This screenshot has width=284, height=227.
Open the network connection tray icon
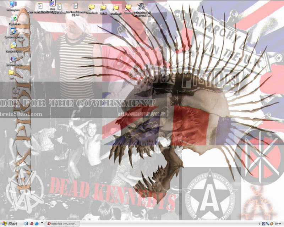tap(267, 224)
